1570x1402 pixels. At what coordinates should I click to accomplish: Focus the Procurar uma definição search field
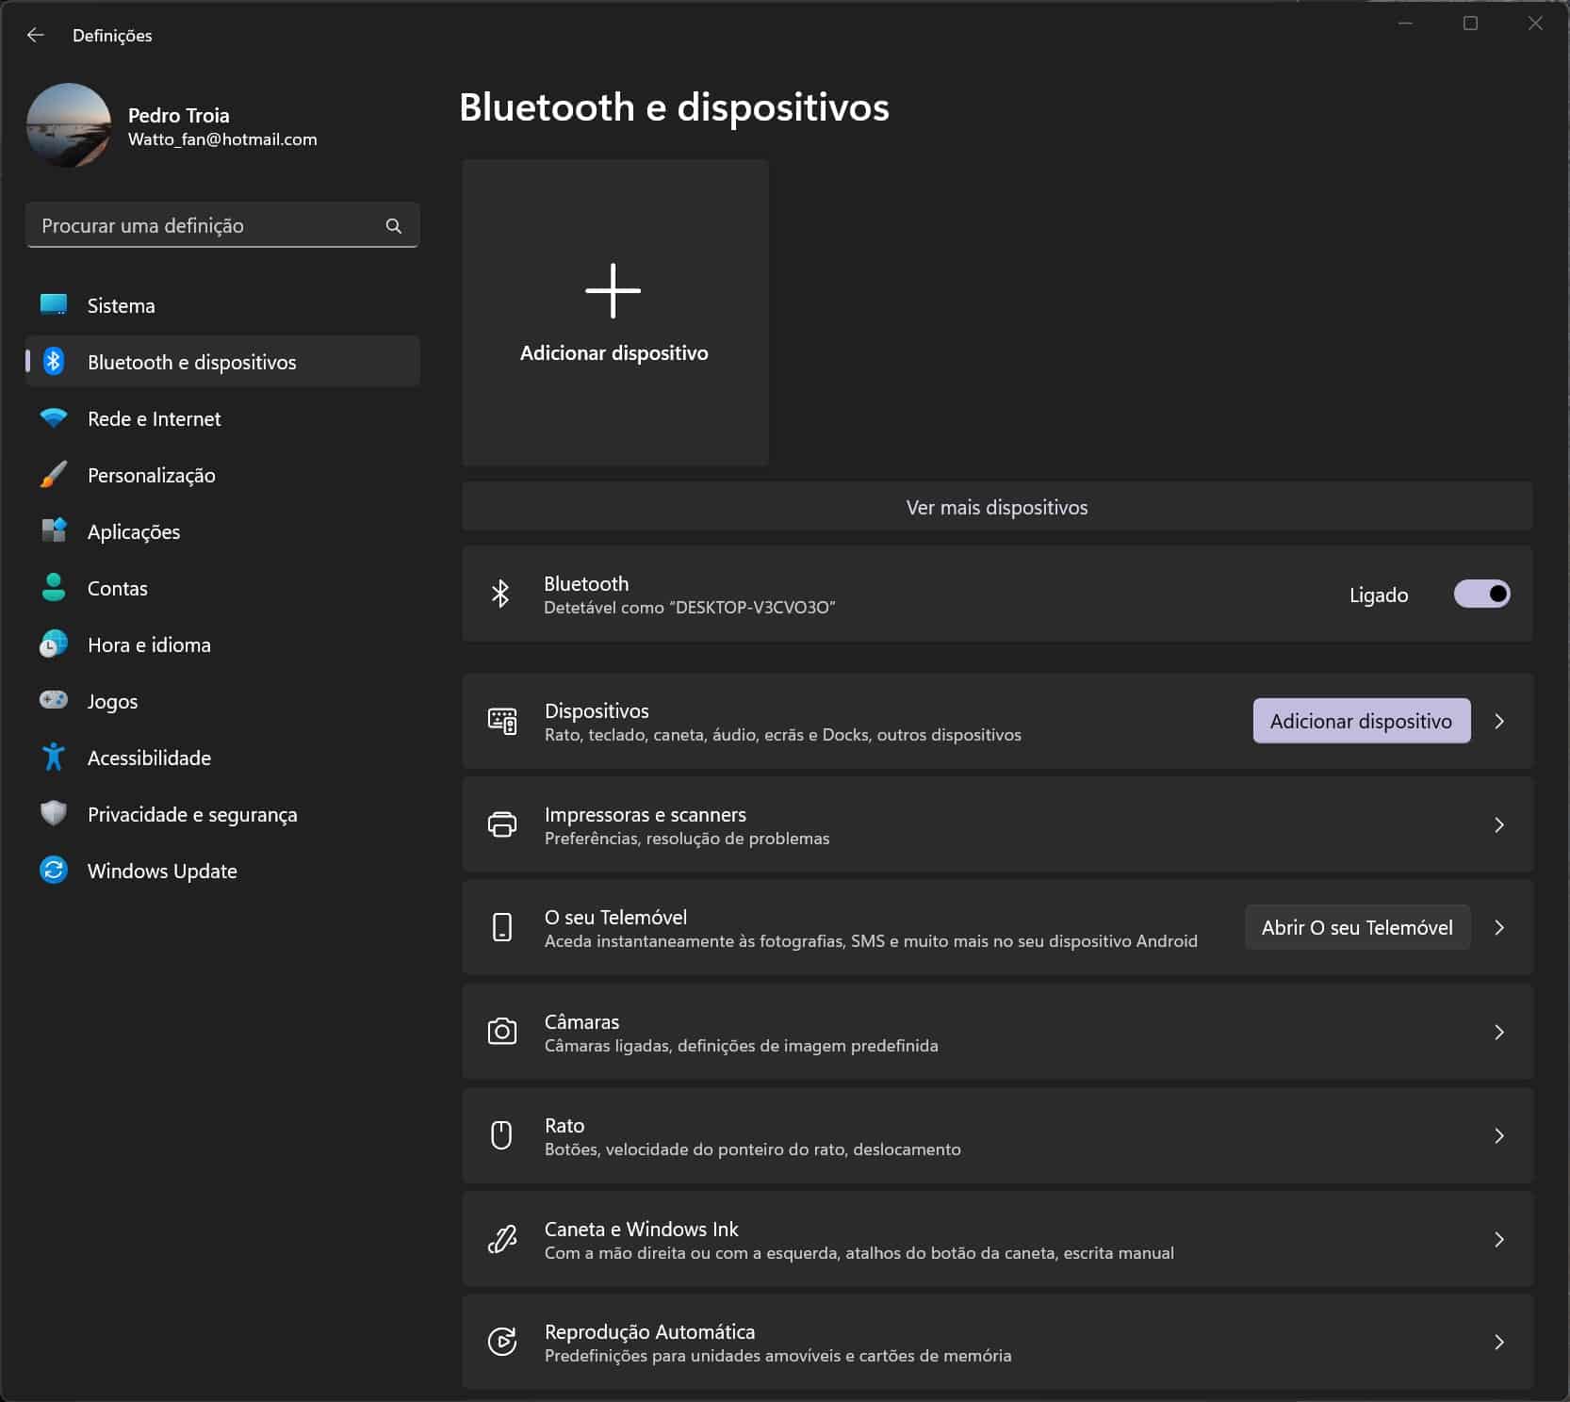point(207,226)
